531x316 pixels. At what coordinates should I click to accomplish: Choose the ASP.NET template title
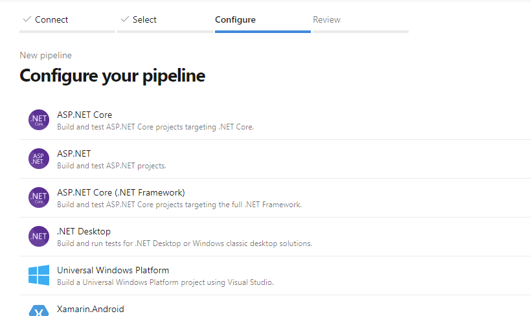coord(74,153)
